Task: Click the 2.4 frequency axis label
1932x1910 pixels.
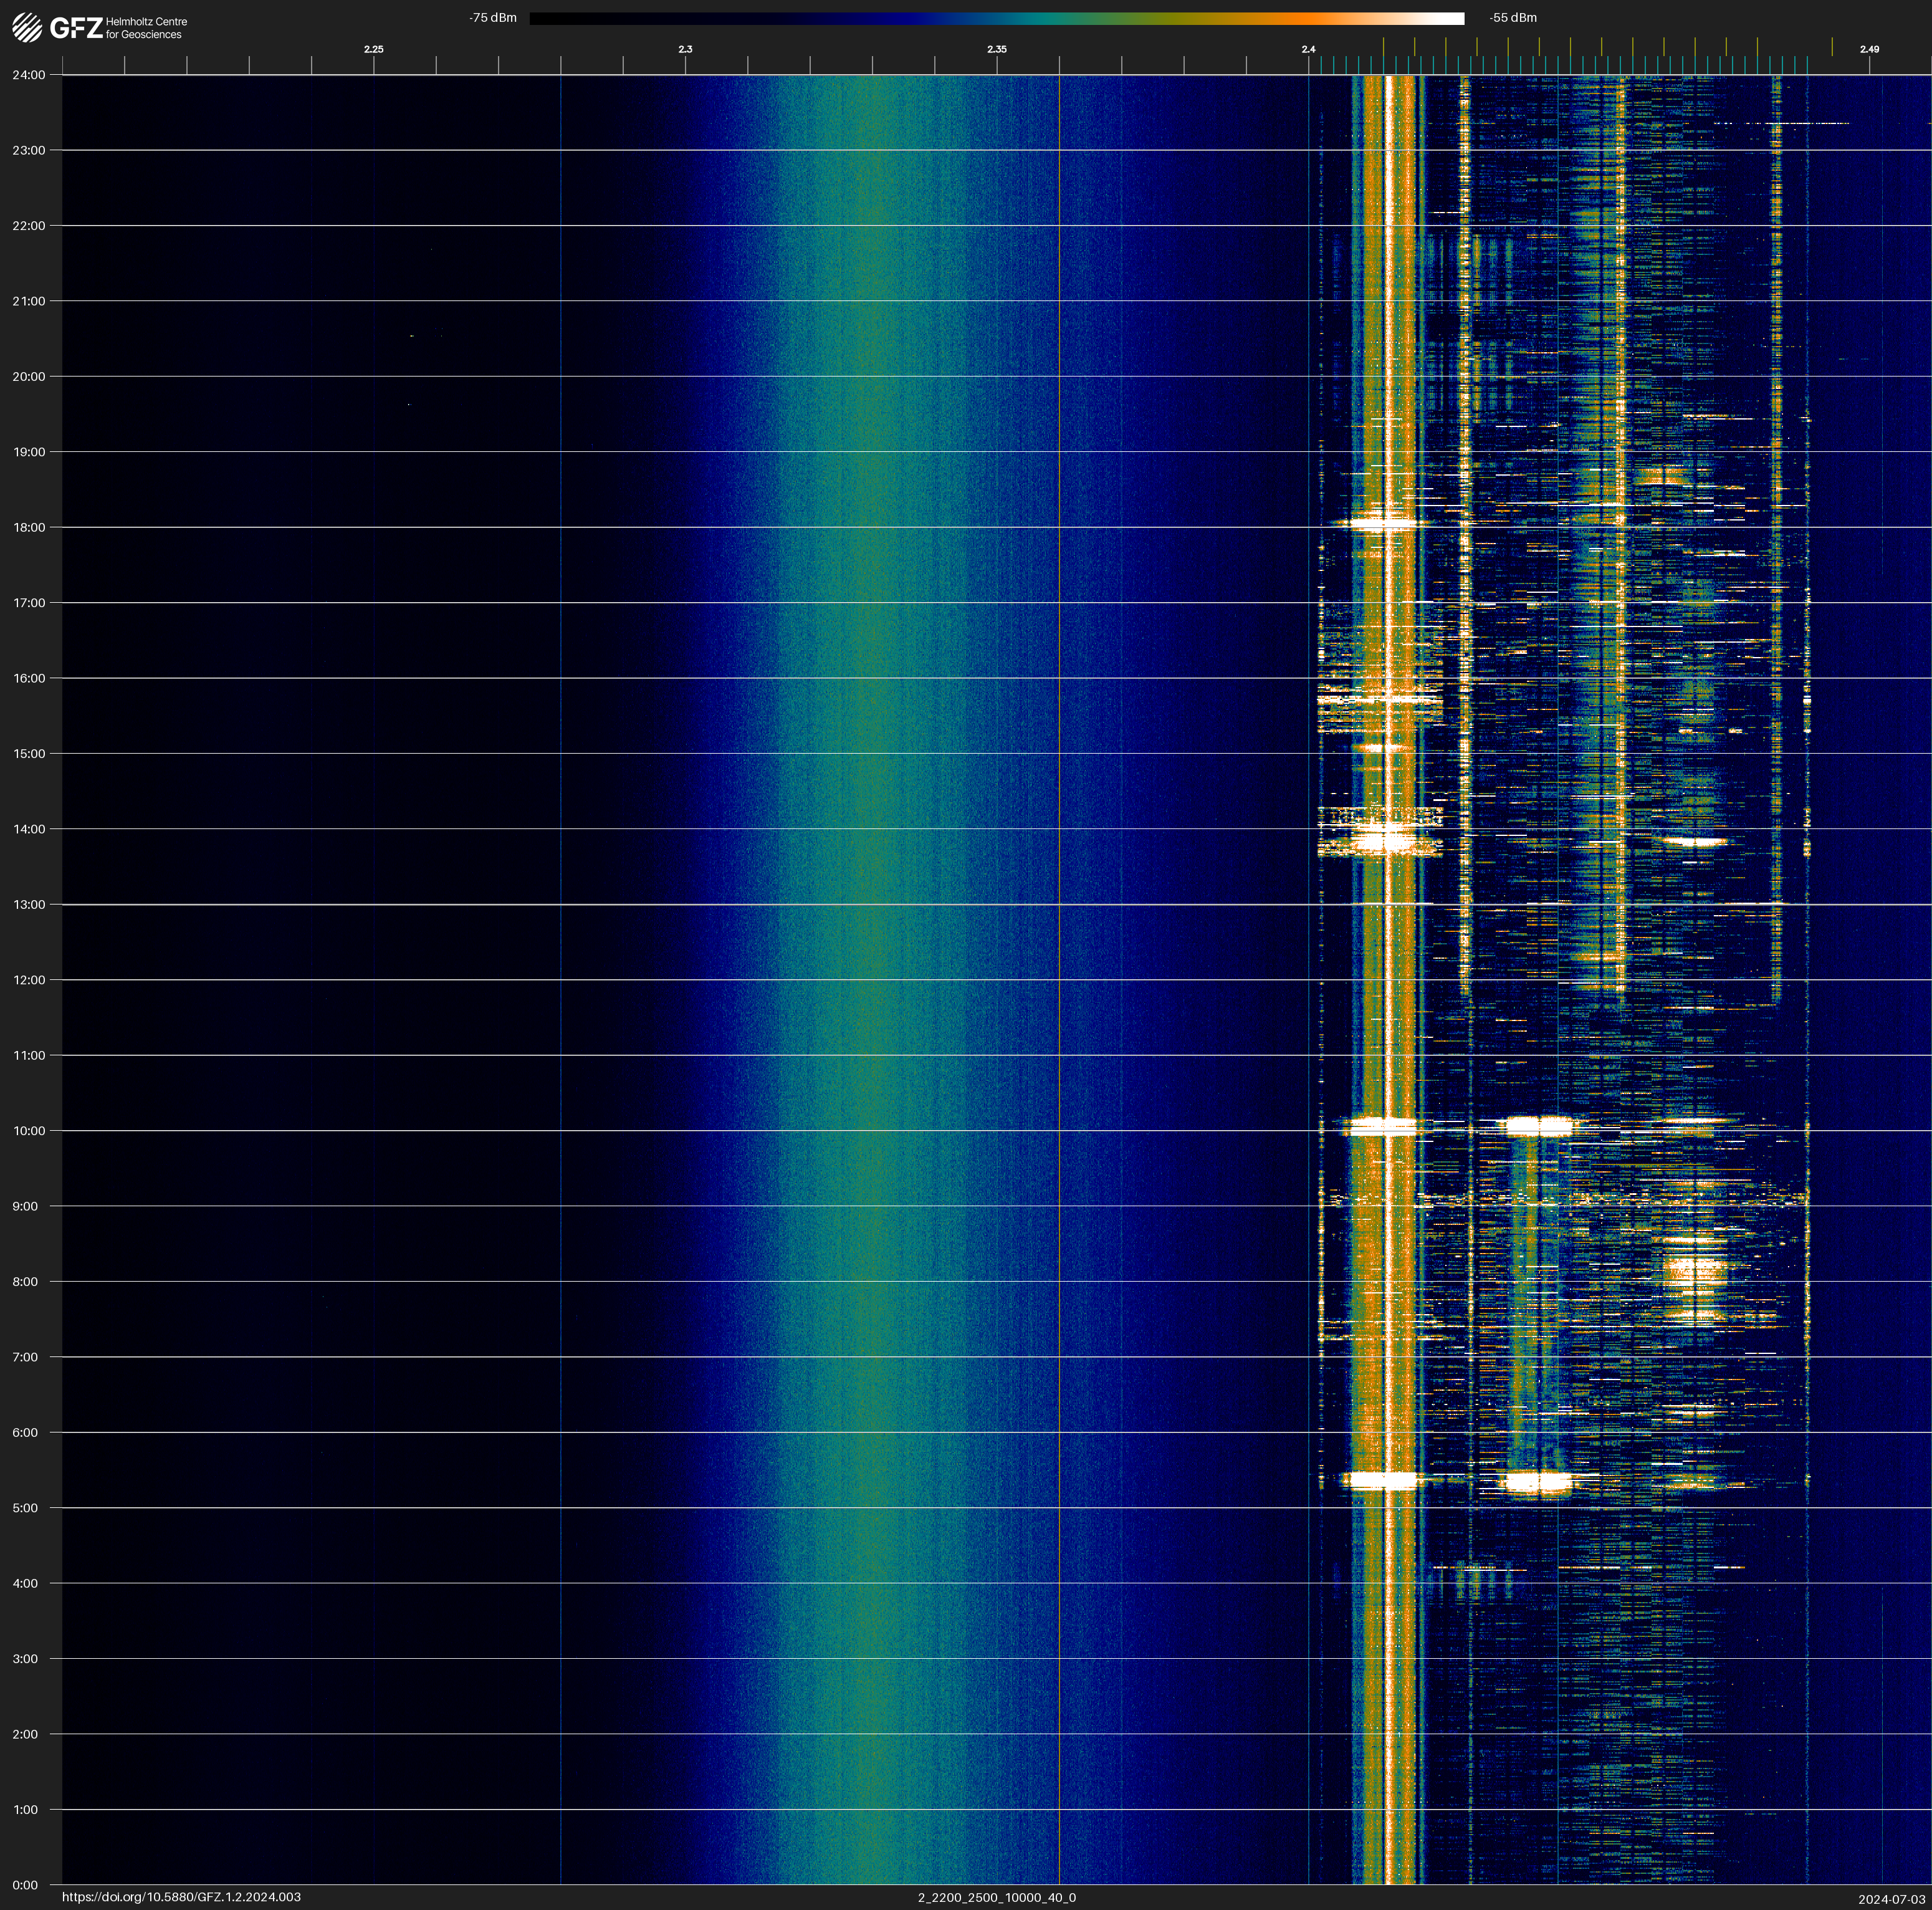Action: coord(1308,49)
